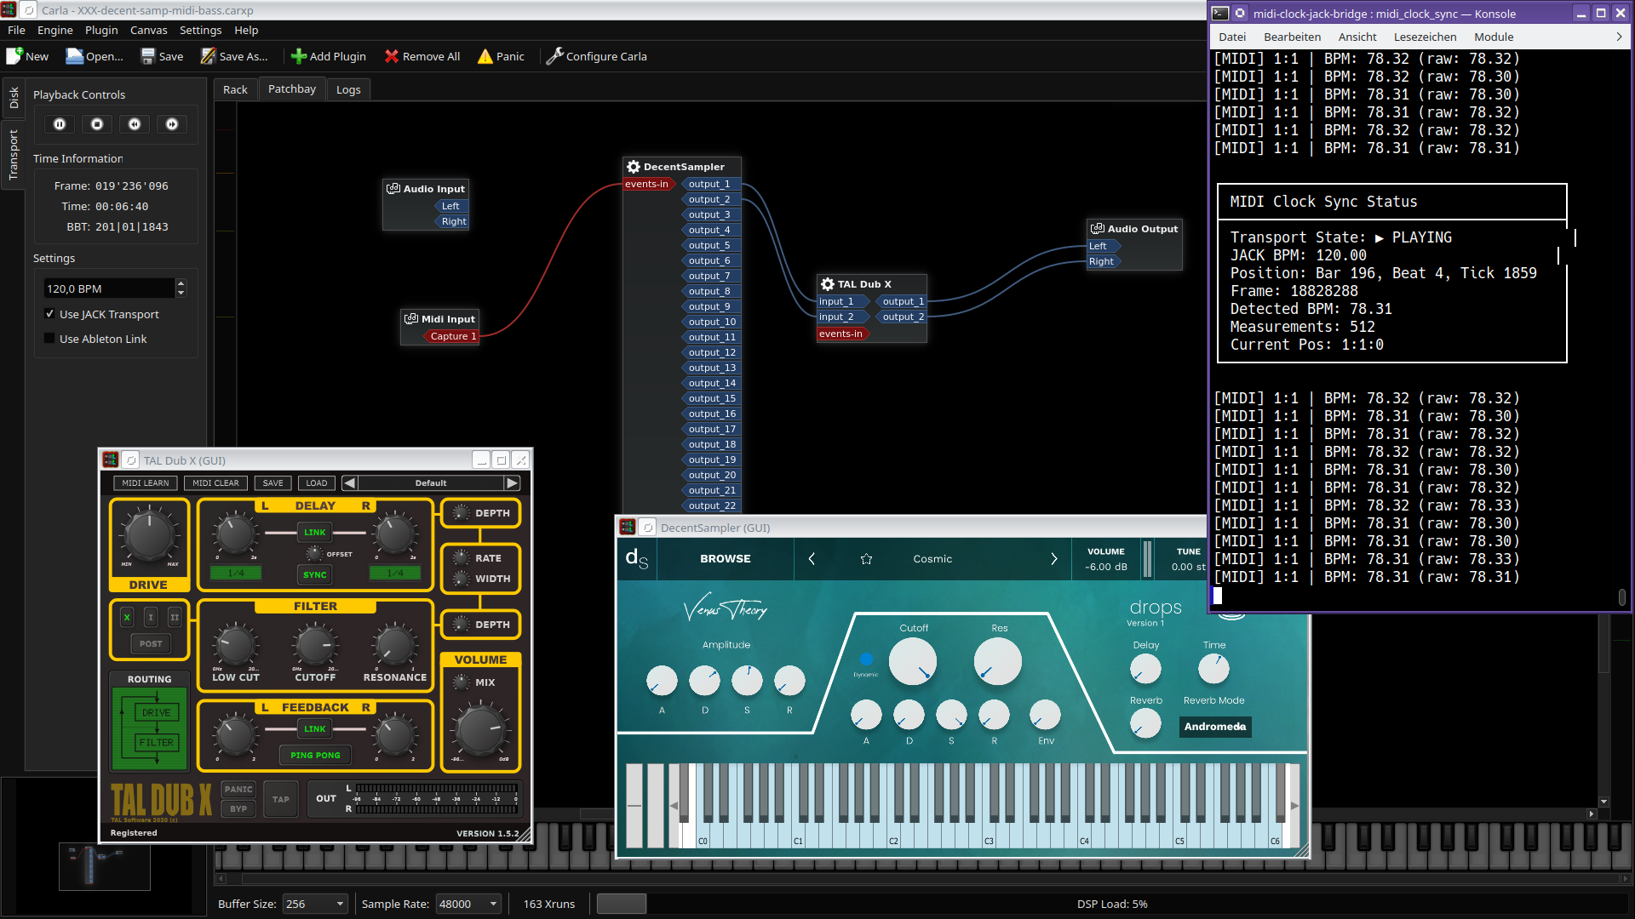Favorite the Cosmic preset with star

866,559
